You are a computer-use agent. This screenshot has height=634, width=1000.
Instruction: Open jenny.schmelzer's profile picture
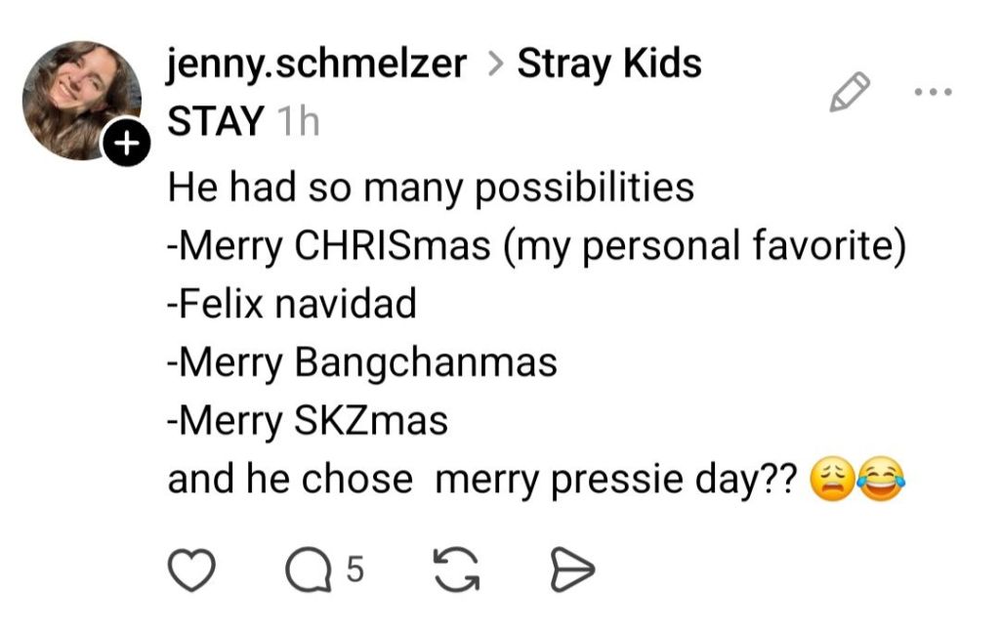80,98
